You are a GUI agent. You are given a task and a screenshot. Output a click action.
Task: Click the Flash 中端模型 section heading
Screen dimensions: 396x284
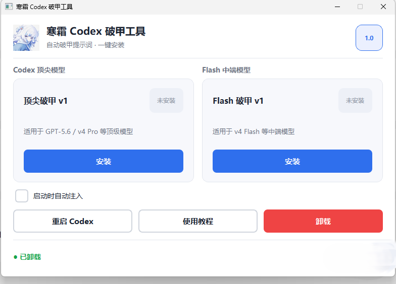(226, 69)
